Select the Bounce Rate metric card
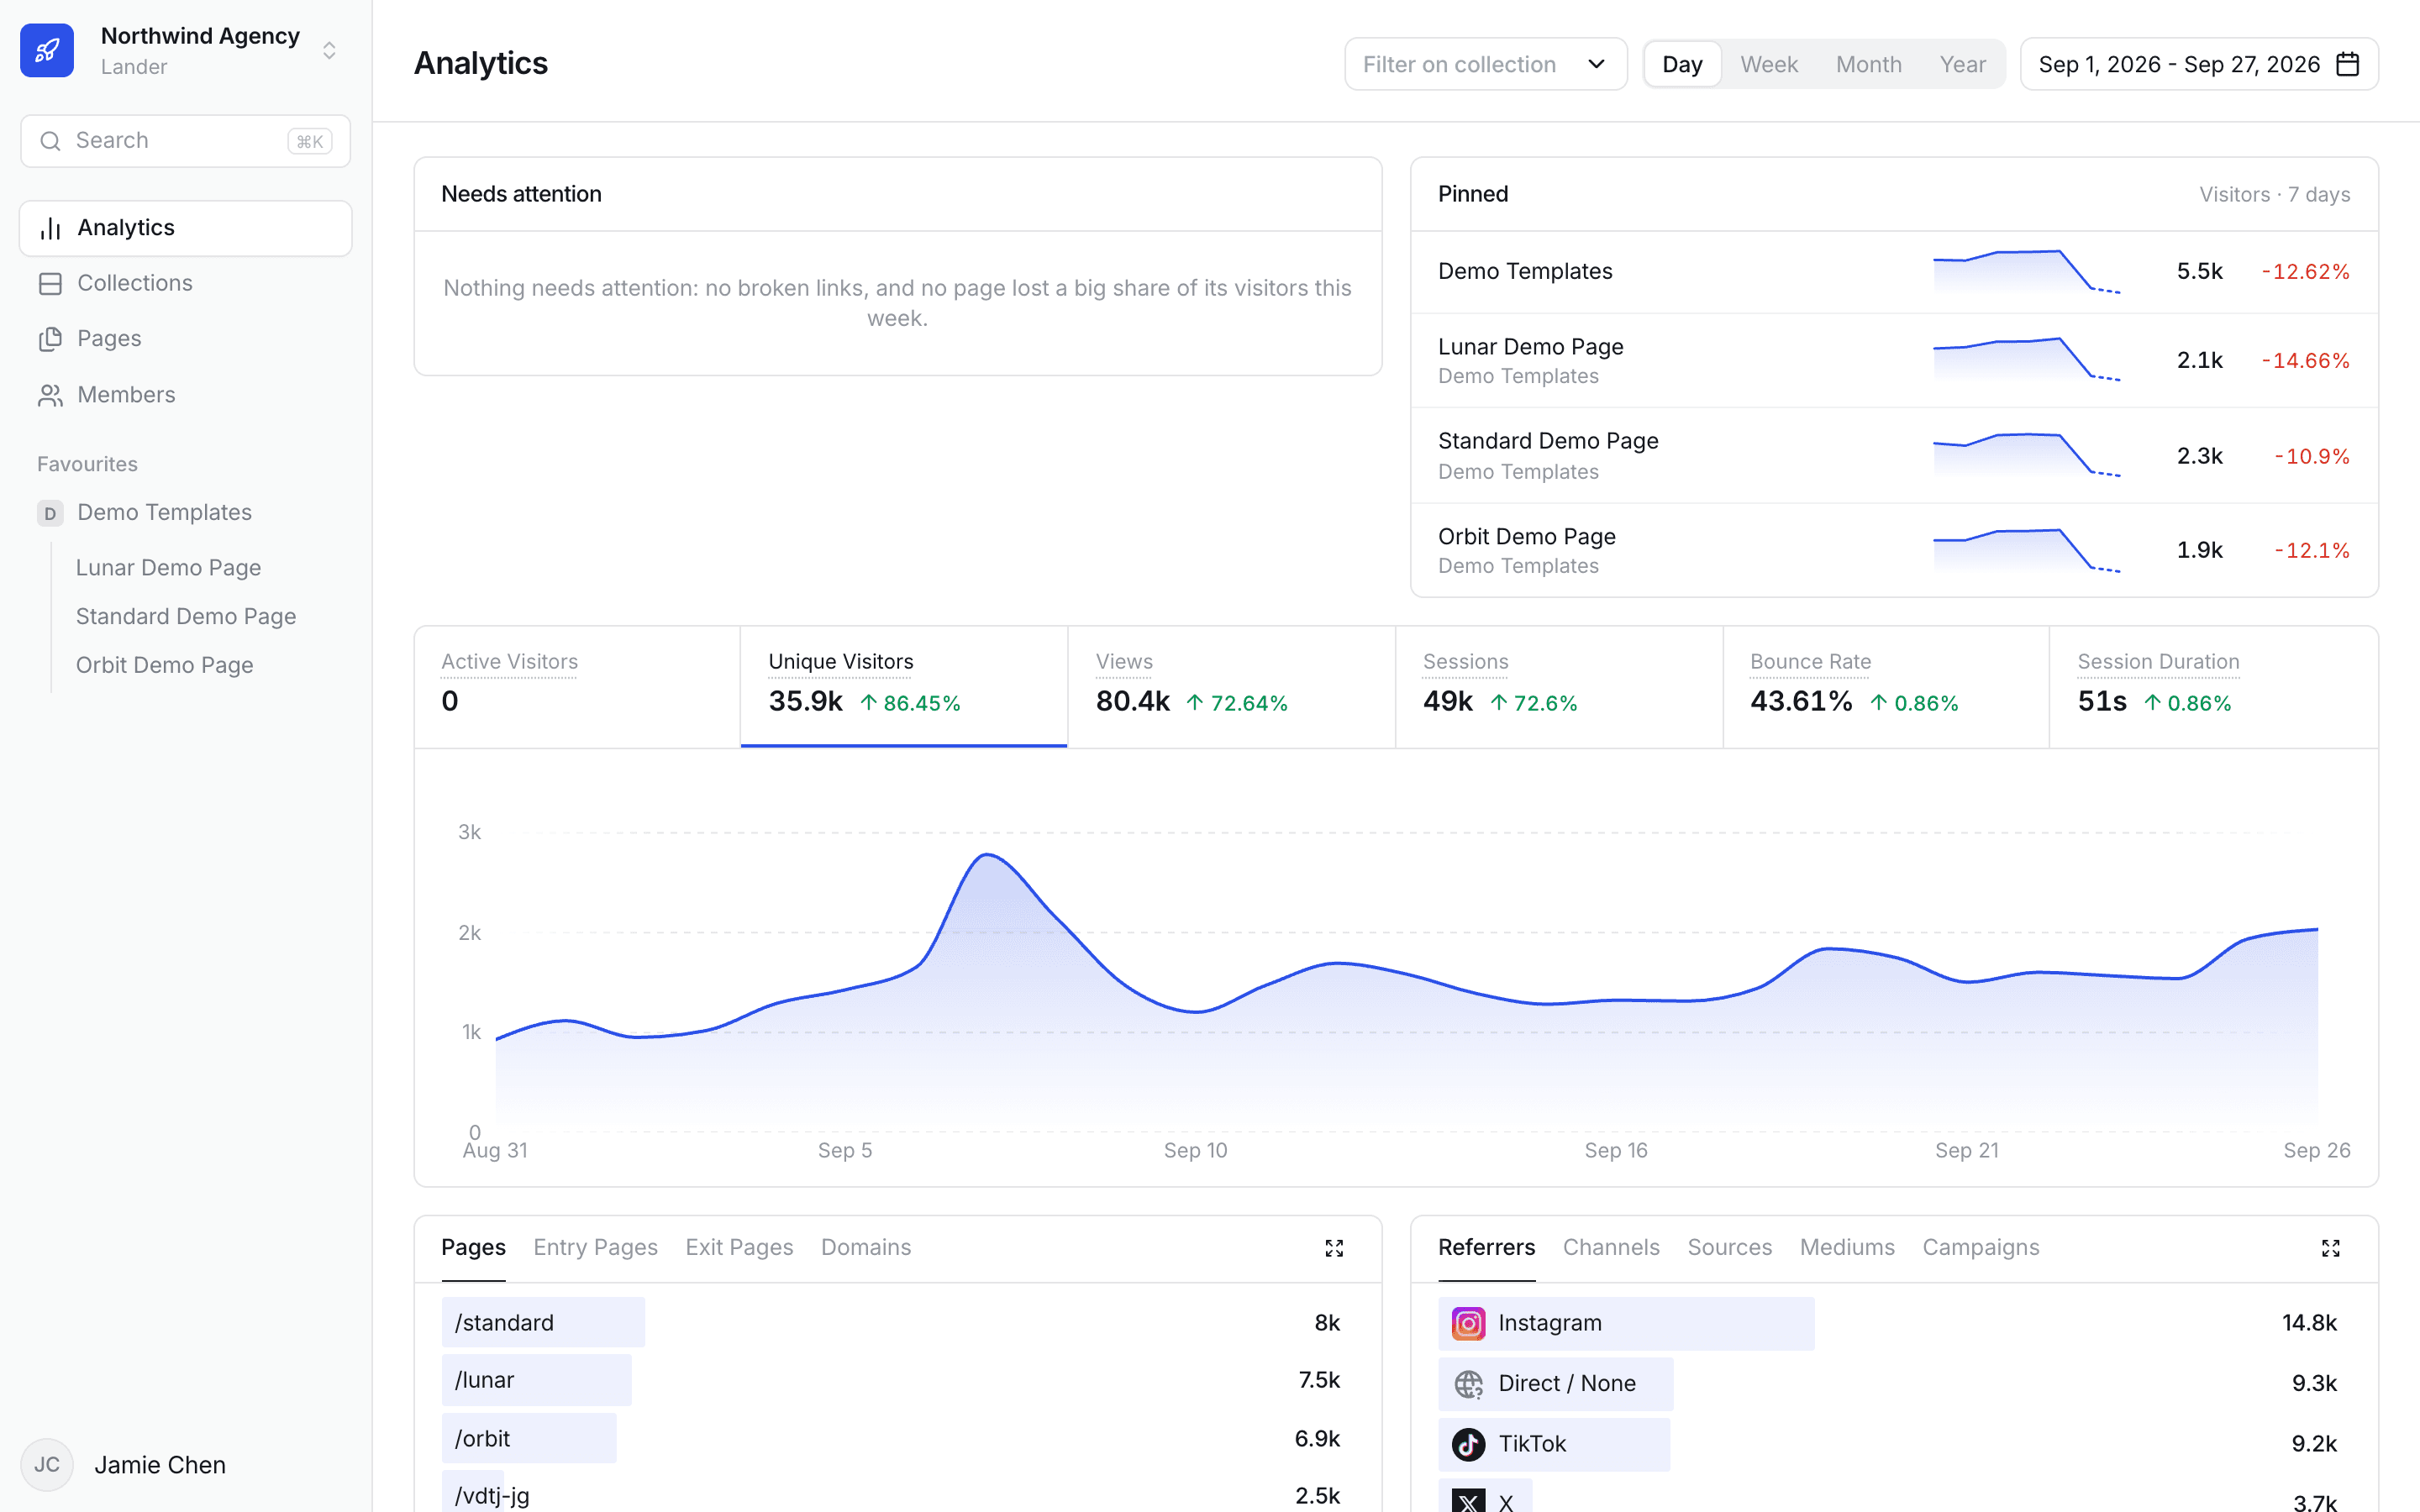This screenshot has width=2420, height=1512. 1886,687
